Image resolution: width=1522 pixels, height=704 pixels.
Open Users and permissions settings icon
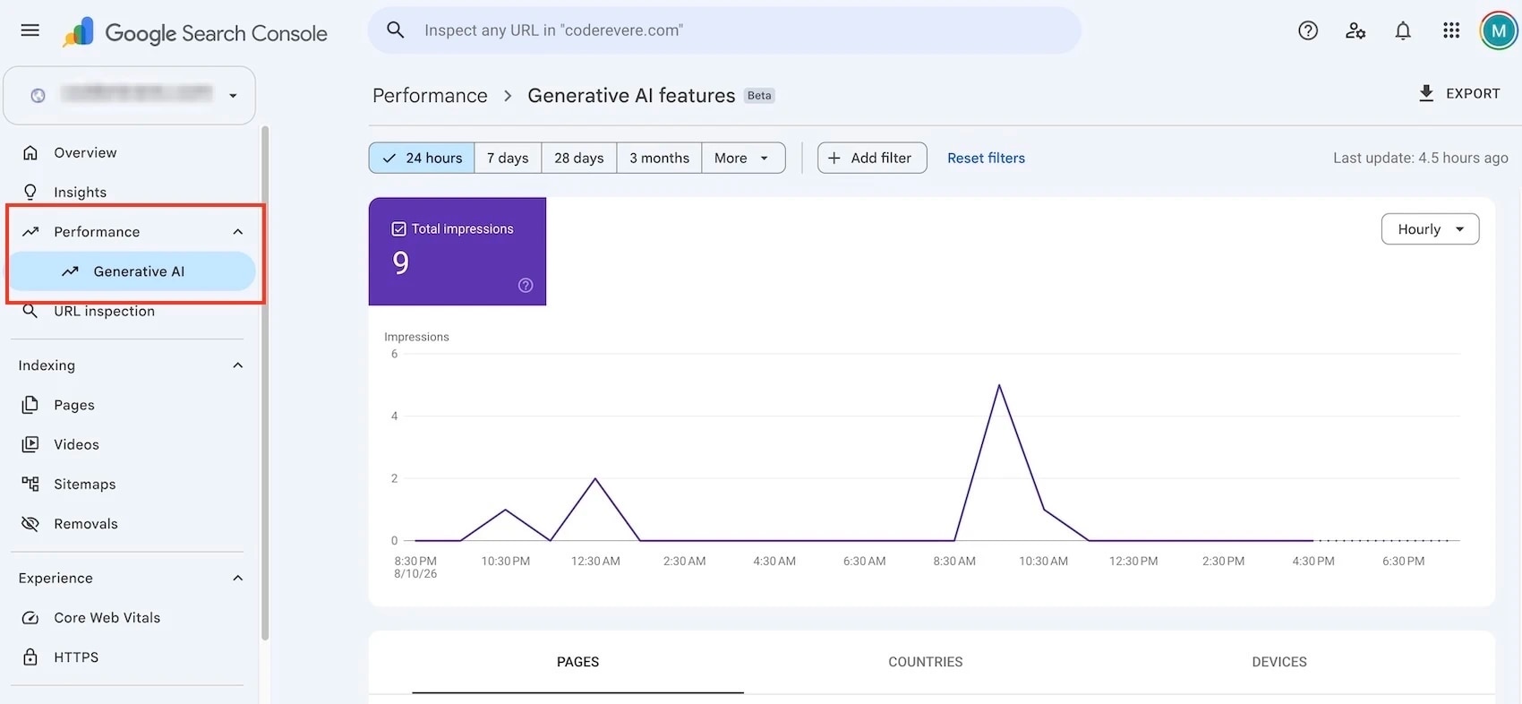1355,31
